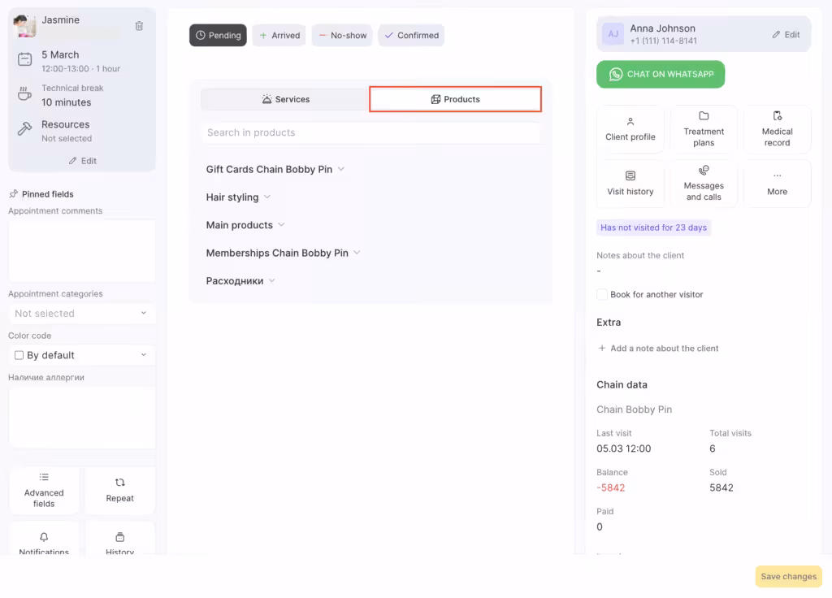
Task: Click Save changes button
Action: [x=788, y=577]
